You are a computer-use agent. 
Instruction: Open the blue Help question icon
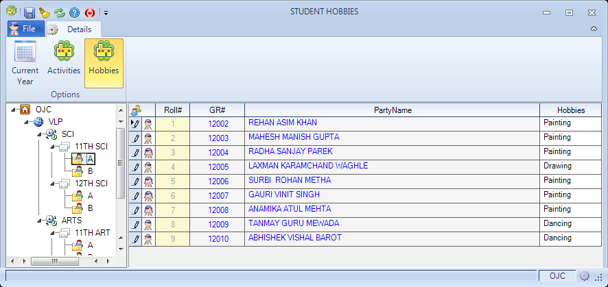coord(74,13)
